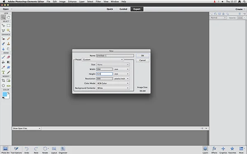Image resolution: width=247 pixels, height=154 pixels.
Task: Open the Size dropdown showing None
Action: pos(113,64)
